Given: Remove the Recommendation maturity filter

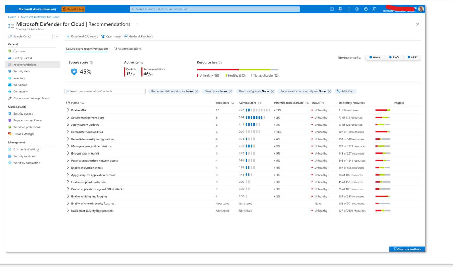Looking at the screenshot, I should click(329, 91).
